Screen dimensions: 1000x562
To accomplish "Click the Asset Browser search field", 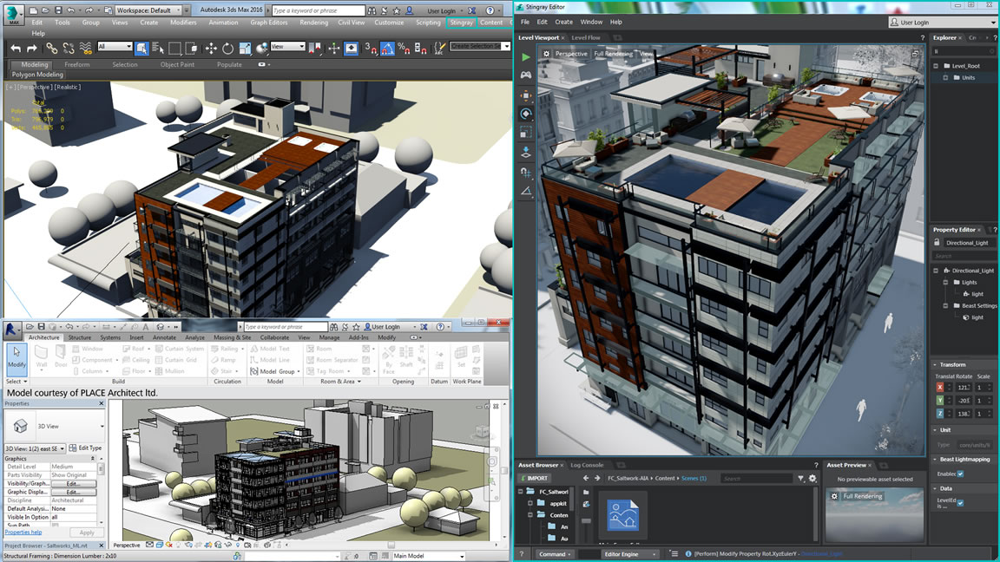I will pos(756,478).
